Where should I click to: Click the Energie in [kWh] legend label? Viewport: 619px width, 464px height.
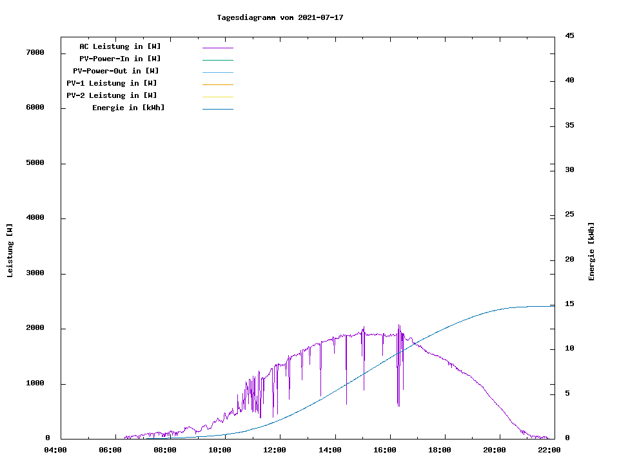click(x=128, y=108)
